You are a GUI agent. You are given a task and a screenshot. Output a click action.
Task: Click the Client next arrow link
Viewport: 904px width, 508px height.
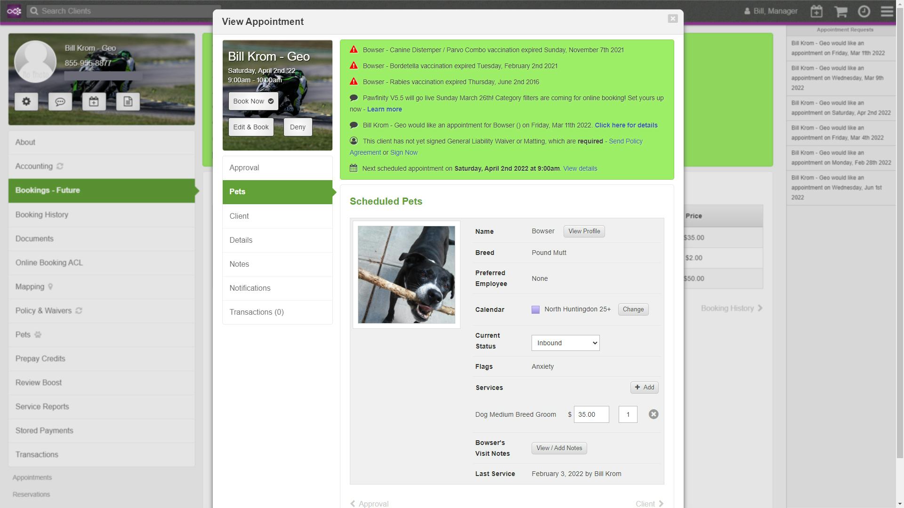pyautogui.click(x=649, y=504)
